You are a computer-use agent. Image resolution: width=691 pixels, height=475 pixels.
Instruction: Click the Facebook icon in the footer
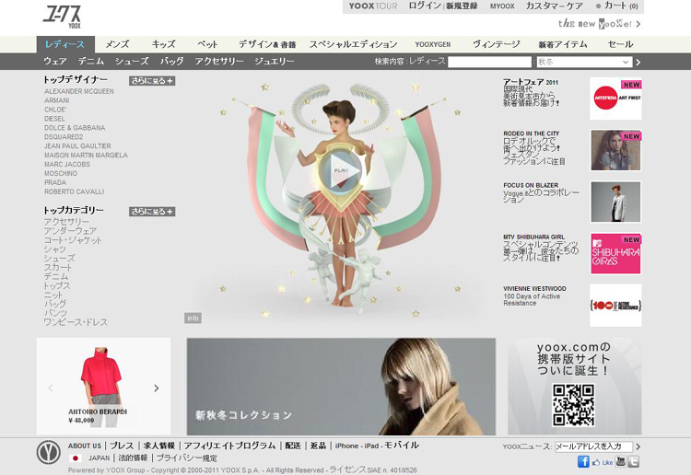(x=583, y=461)
